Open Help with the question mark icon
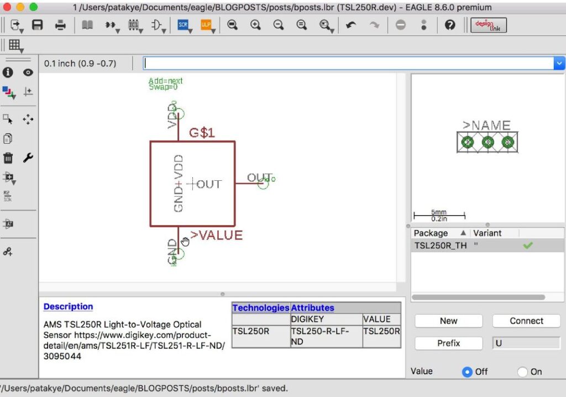Viewport: 566px width, 397px height. click(450, 25)
